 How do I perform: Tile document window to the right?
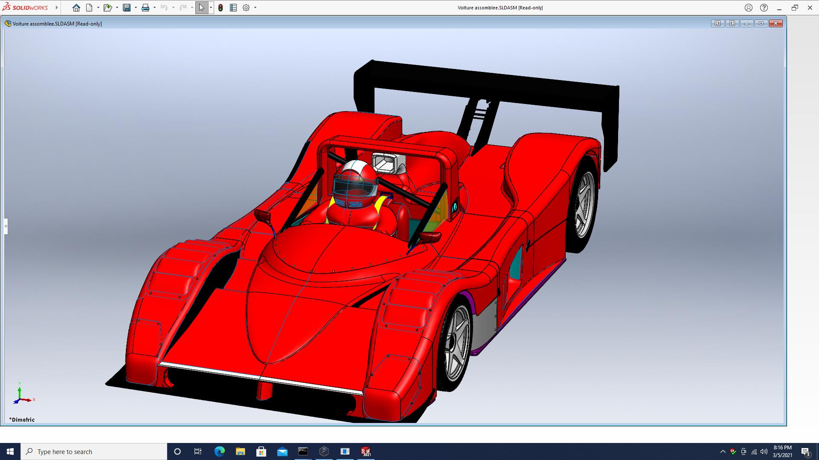click(732, 23)
